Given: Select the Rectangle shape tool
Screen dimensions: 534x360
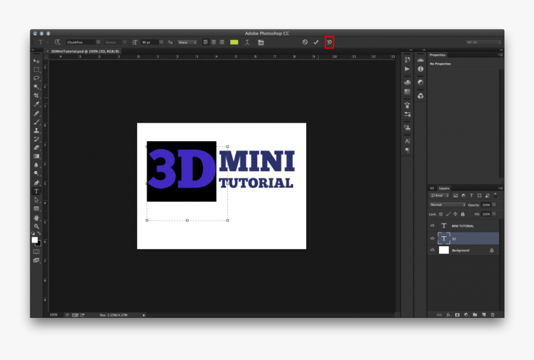Looking at the screenshot, I should pos(37,208).
